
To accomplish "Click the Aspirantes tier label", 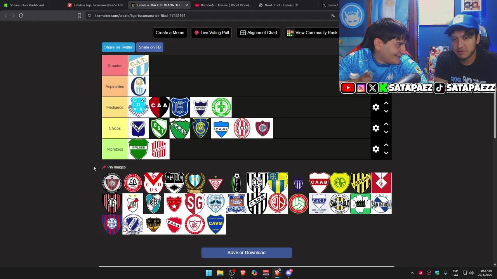I will point(115,86).
